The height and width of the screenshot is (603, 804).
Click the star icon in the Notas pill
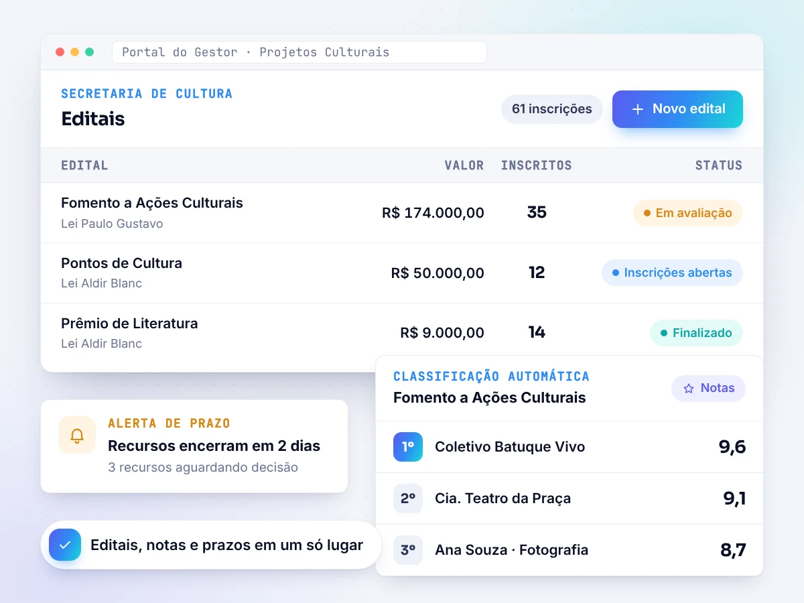tap(689, 389)
